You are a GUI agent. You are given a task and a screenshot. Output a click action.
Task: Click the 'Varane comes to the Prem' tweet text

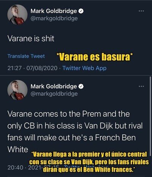pyautogui.click(x=75, y=132)
